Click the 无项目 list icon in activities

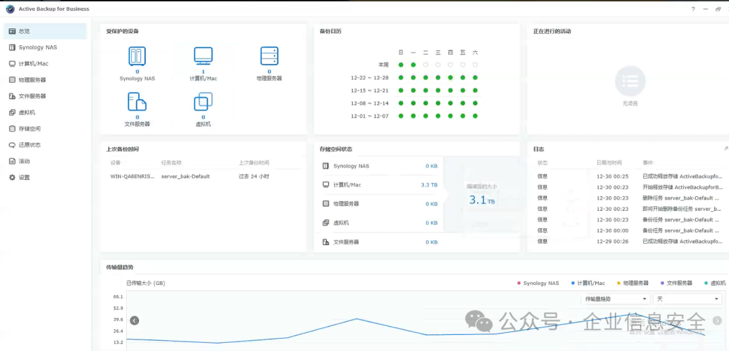point(630,82)
